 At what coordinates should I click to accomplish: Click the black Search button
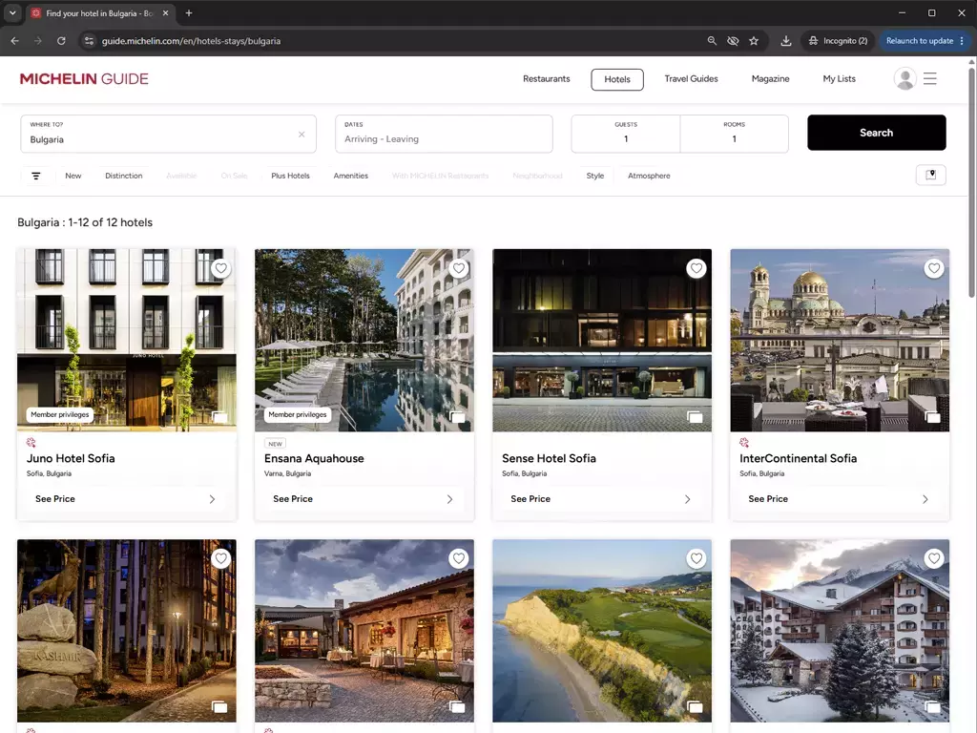point(876,133)
